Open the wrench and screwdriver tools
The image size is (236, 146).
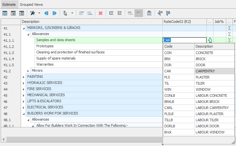pyautogui.click(x=33, y=13)
